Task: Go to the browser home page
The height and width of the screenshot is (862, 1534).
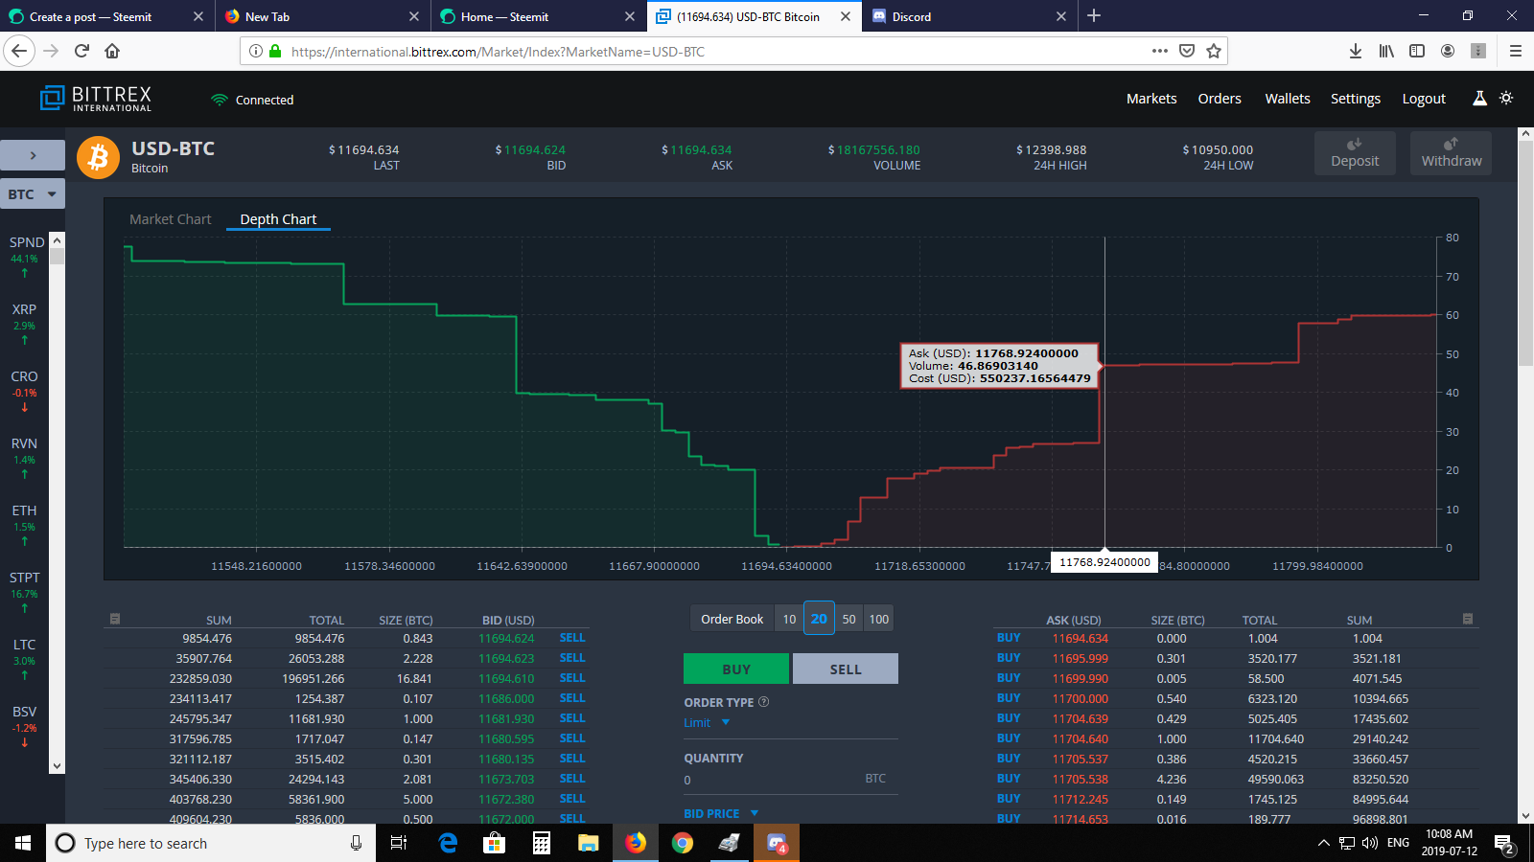Action: point(112,51)
